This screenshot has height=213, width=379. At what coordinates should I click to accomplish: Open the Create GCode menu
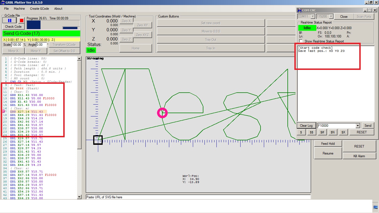point(39,9)
